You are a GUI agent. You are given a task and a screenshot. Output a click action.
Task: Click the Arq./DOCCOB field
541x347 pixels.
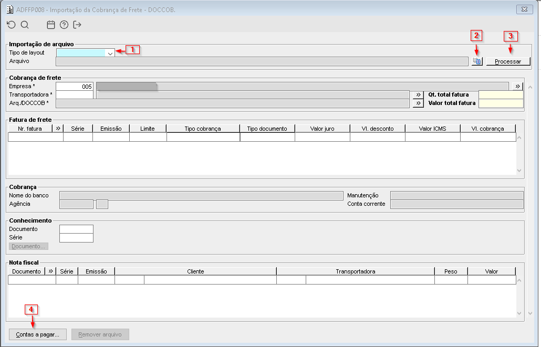coord(233,103)
